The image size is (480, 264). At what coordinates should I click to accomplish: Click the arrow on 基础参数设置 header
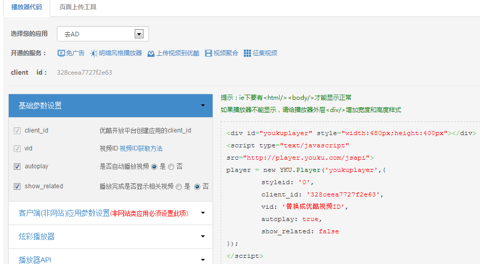tap(203, 105)
